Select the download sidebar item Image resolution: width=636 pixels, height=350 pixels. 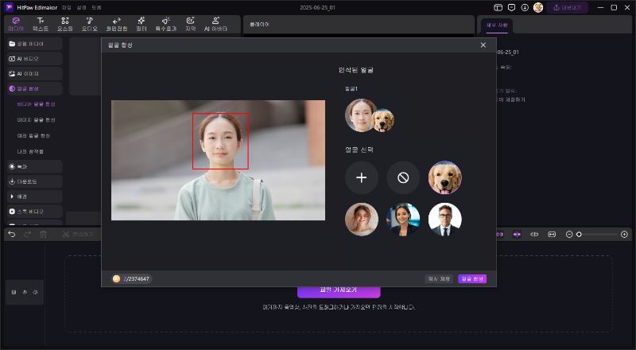(34, 181)
